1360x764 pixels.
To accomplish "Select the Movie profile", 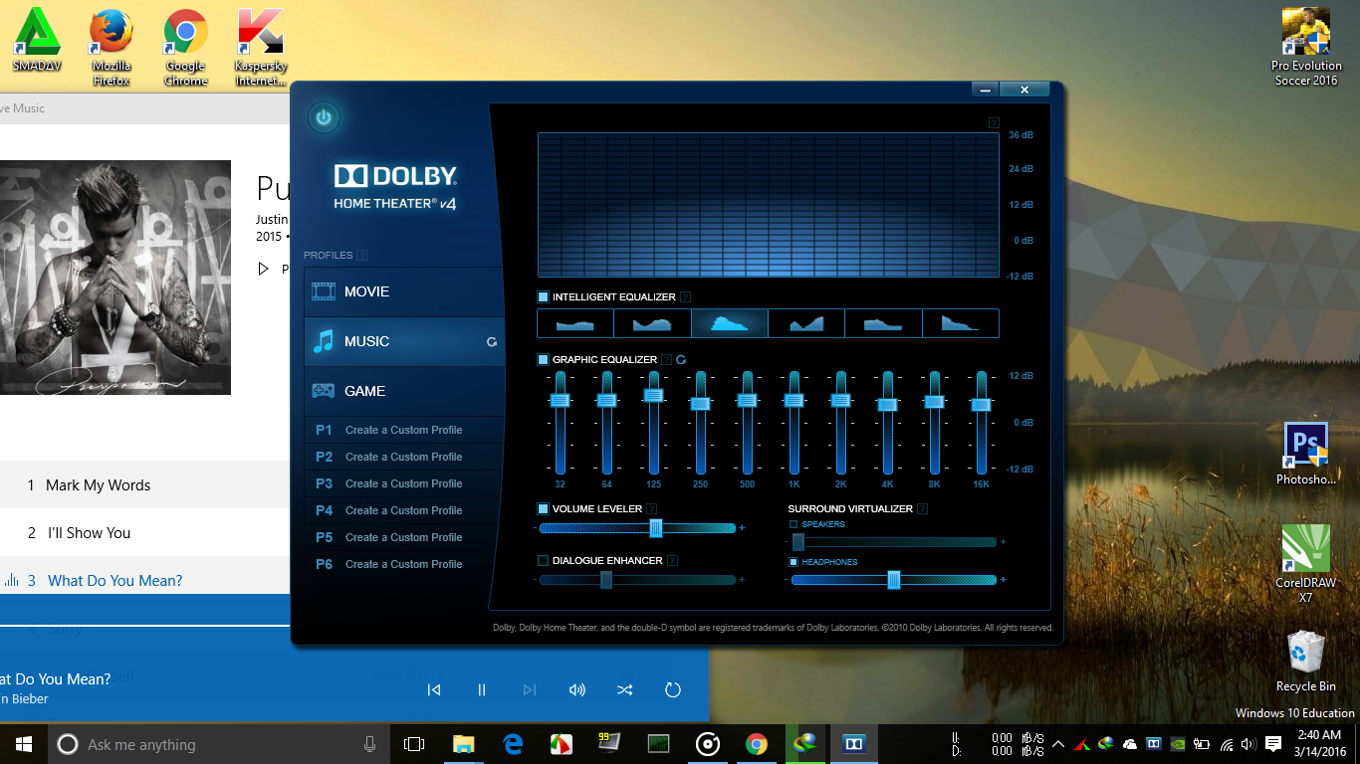I will coord(404,291).
